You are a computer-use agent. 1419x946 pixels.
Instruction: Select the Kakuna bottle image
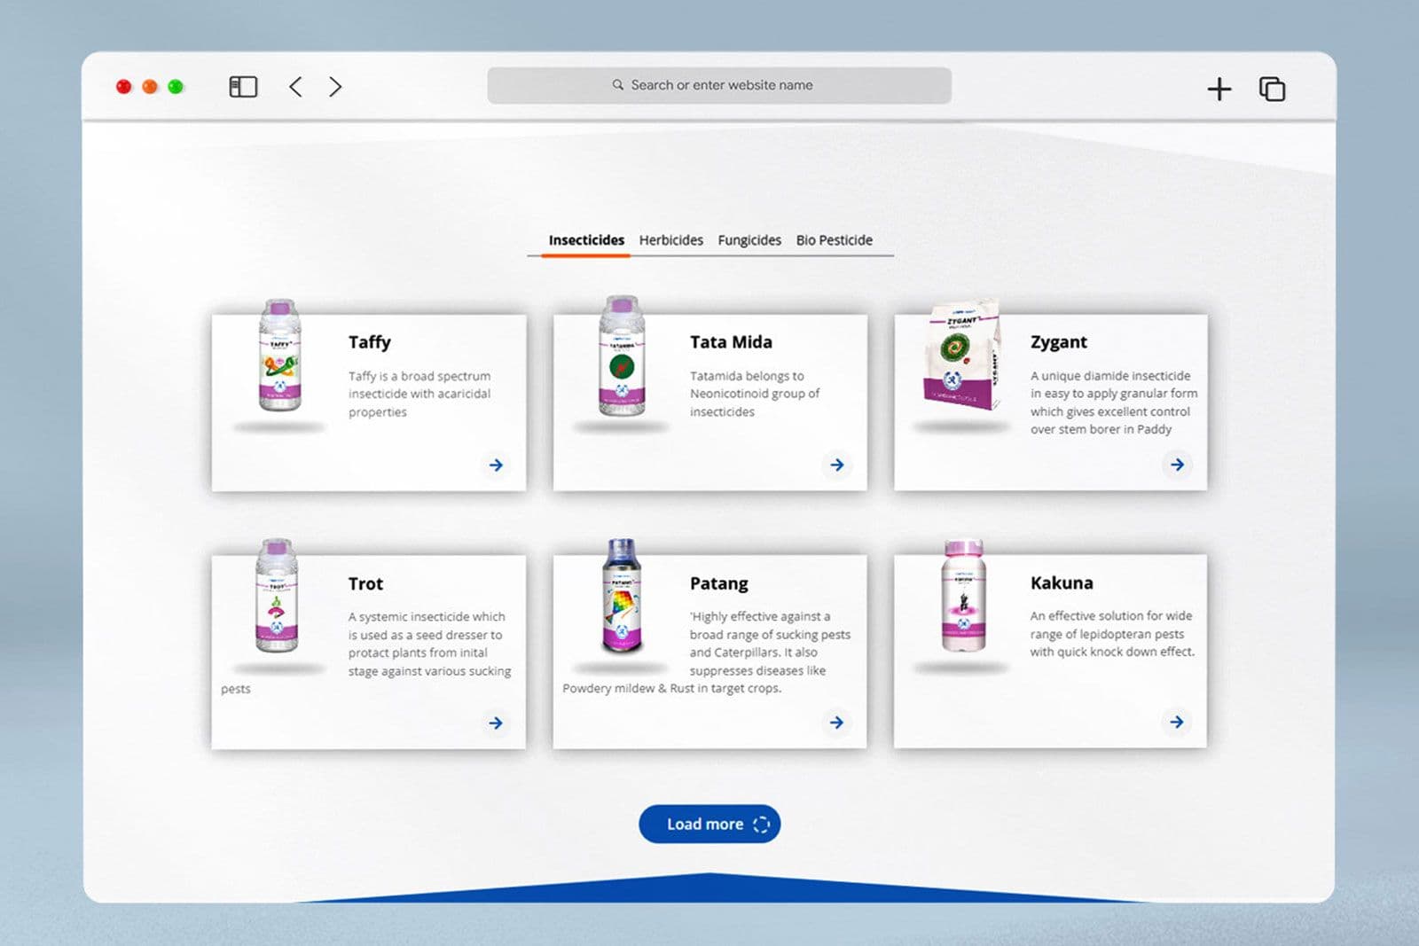tap(963, 596)
